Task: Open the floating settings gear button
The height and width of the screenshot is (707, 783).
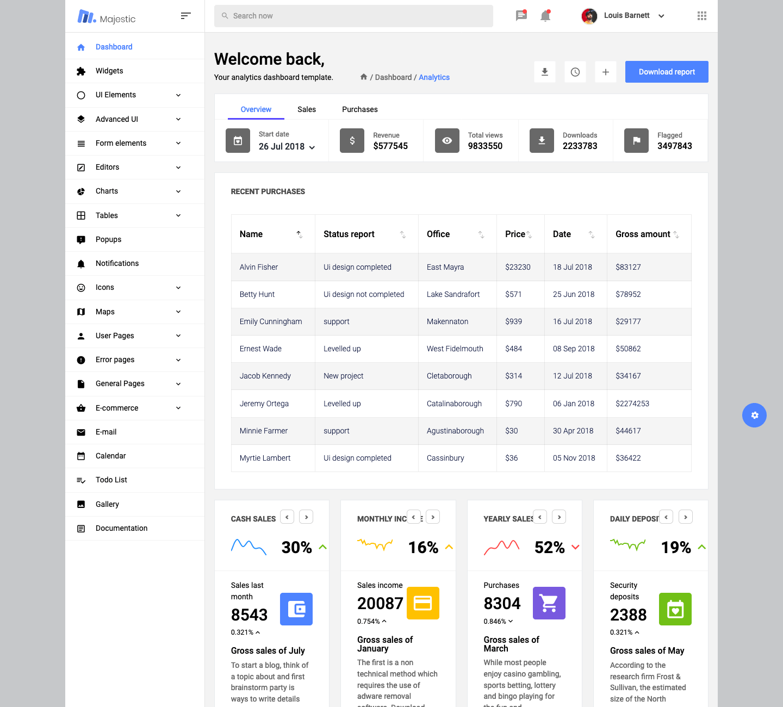Action: pyautogui.click(x=754, y=415)
